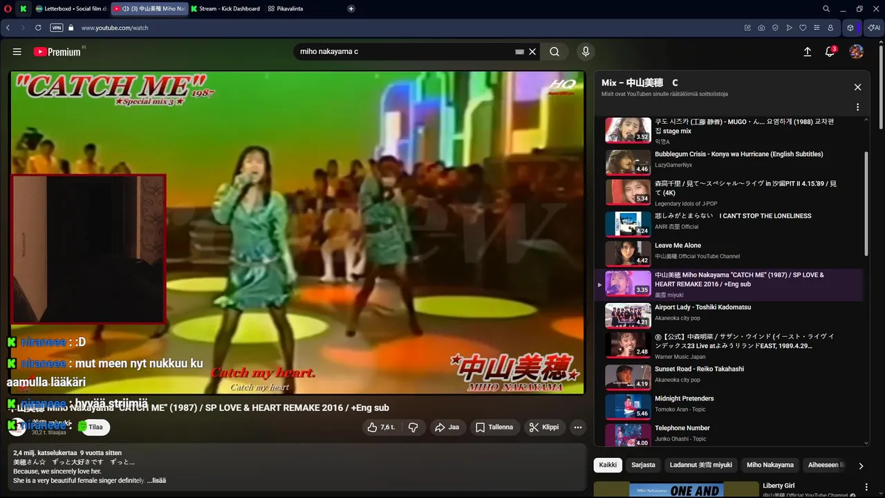The image size is (885, 498).
Task: Switch to Letterboxd browser tab
Action: click(71, 8)
